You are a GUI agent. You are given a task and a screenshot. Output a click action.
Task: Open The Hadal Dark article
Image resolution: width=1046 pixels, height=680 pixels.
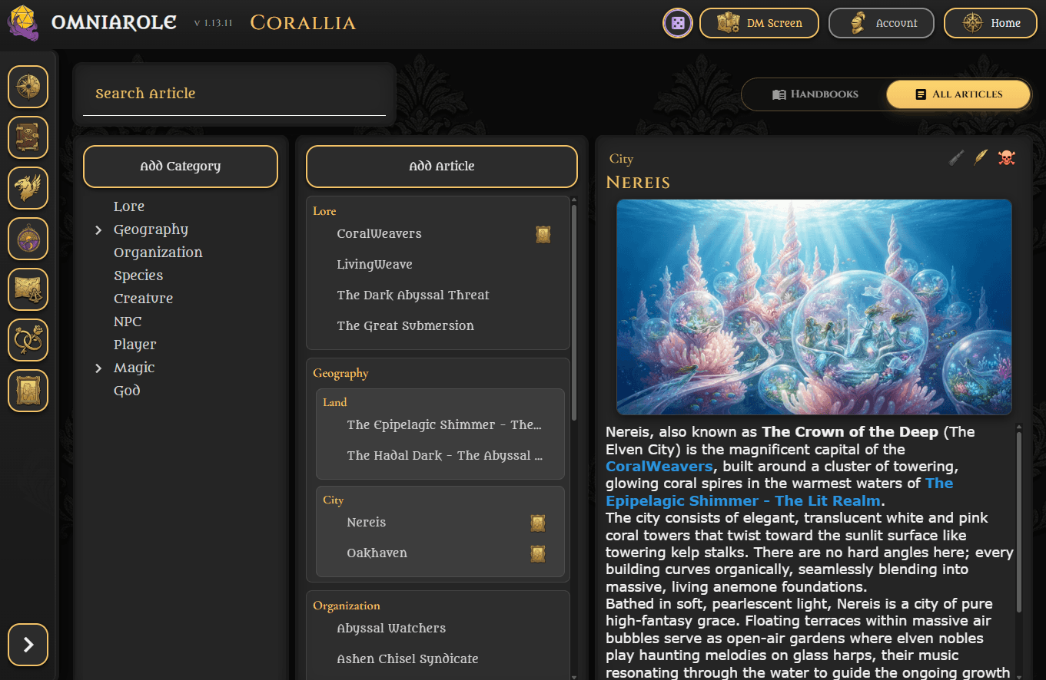coord(445,456)
